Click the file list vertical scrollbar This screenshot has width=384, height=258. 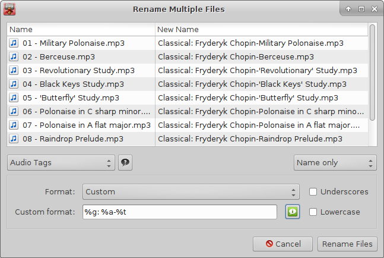tap(372, 73)
